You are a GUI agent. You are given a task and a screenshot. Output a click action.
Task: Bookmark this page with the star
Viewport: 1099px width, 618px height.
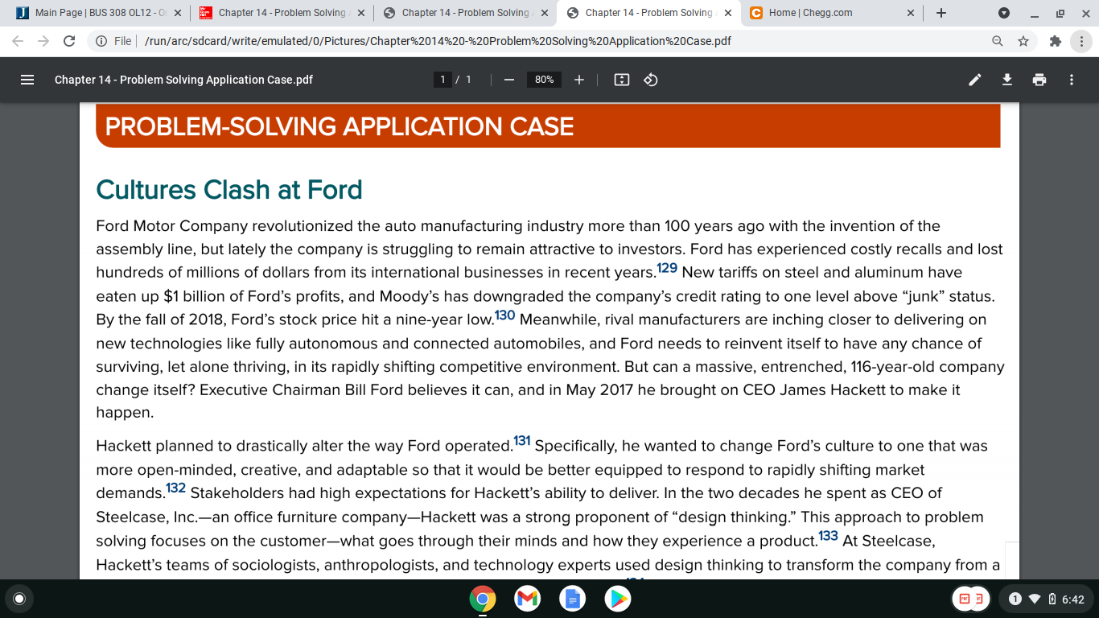coord(1023,41)
